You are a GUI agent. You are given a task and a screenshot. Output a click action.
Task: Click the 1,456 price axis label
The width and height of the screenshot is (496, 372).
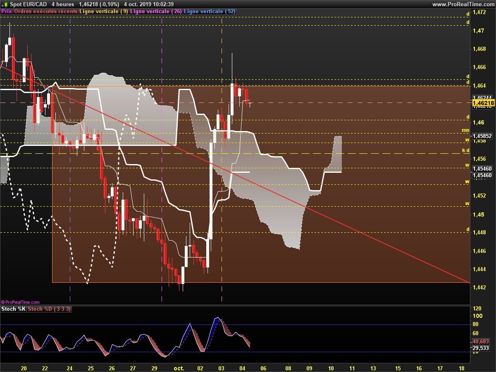[479, 159]
